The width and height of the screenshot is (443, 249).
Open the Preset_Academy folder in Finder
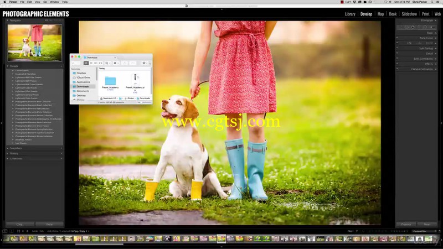[110, 81]
